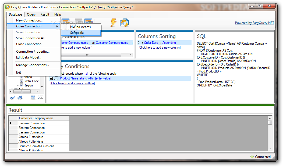Click the Result grid scroll up arrow
Screen dimensions: 283x167
coord(270,118)
